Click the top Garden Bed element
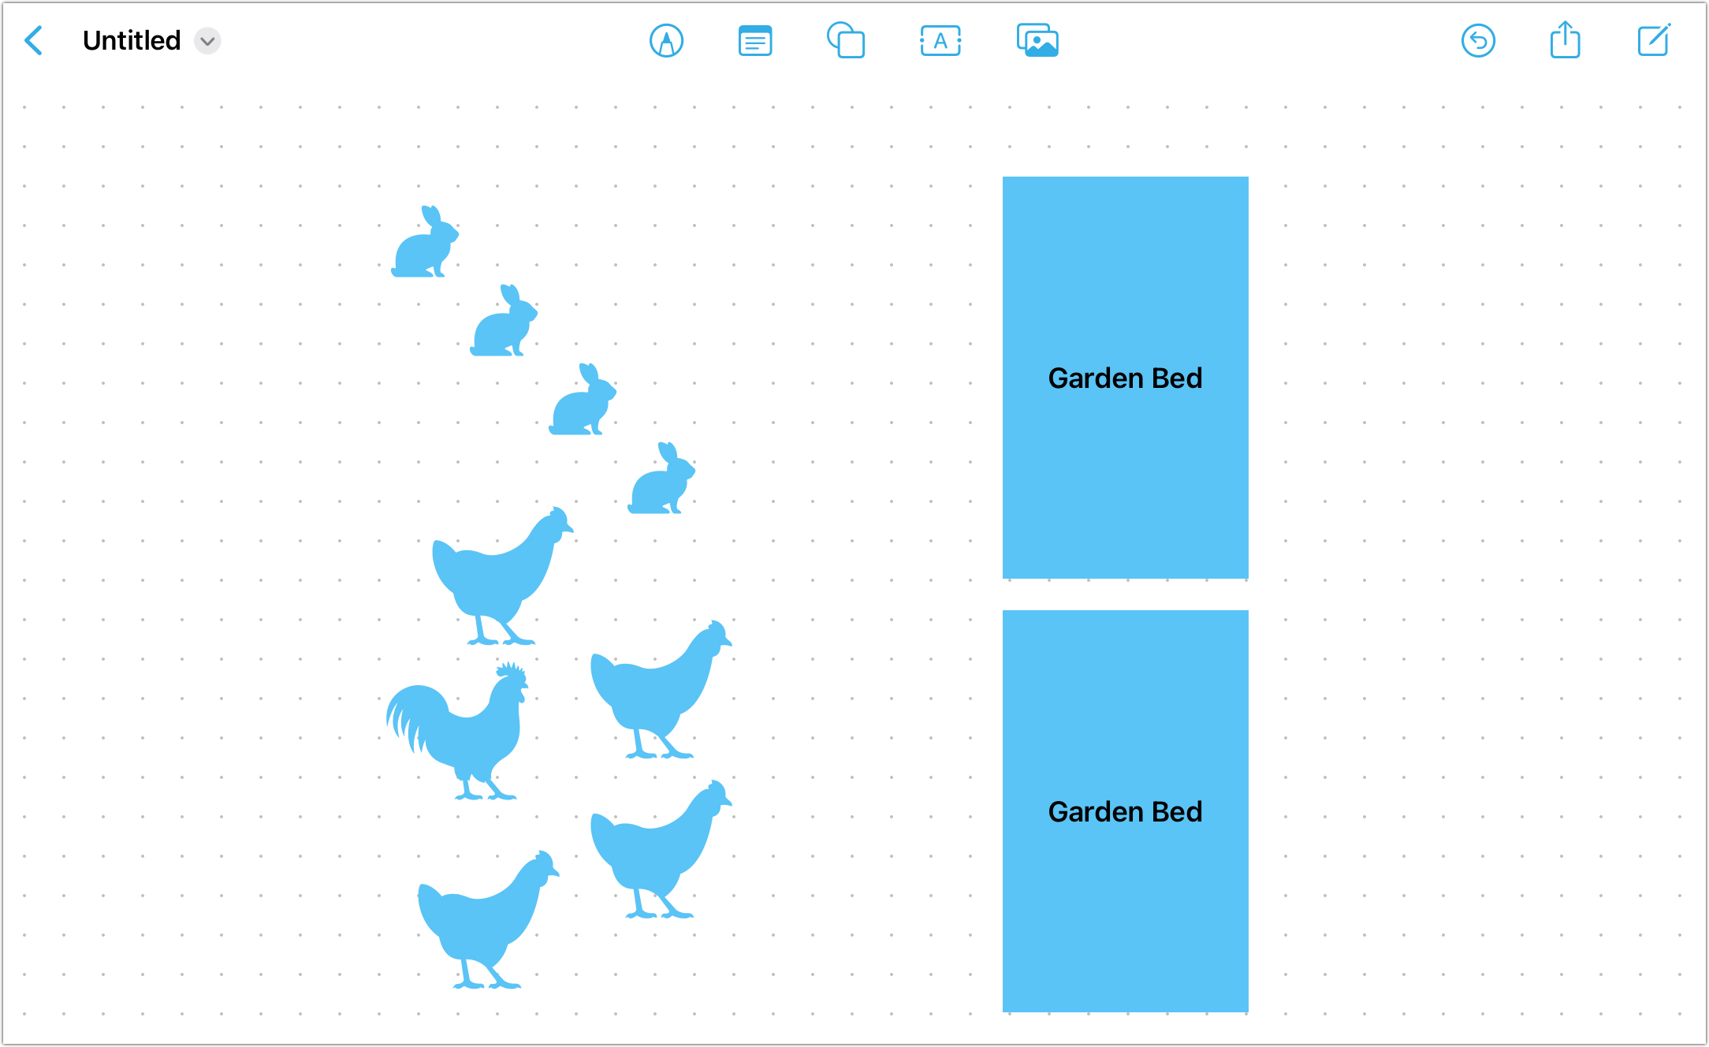 (1126, 378)
